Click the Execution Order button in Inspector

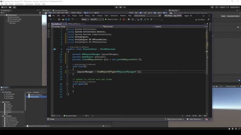coord(233,16)
